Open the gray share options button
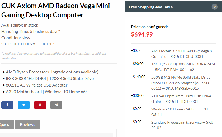This screenshot has width=222, height=137. pyautogui.click(x=56, y=105)
